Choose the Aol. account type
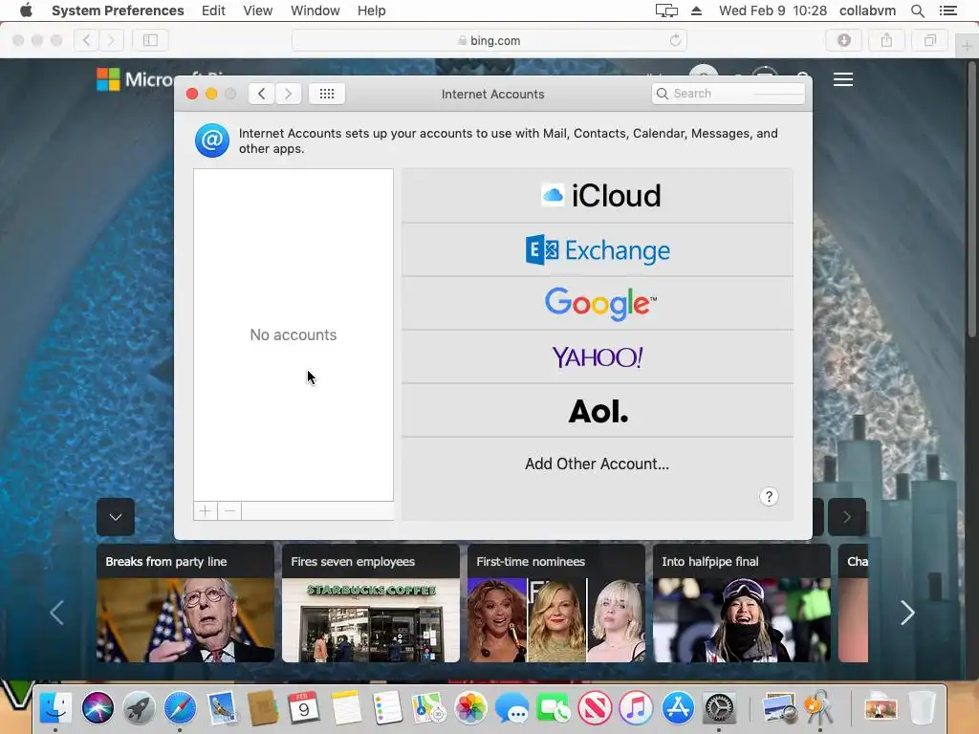979x734 pixels. pyautogui.click(x=598, y=411)
